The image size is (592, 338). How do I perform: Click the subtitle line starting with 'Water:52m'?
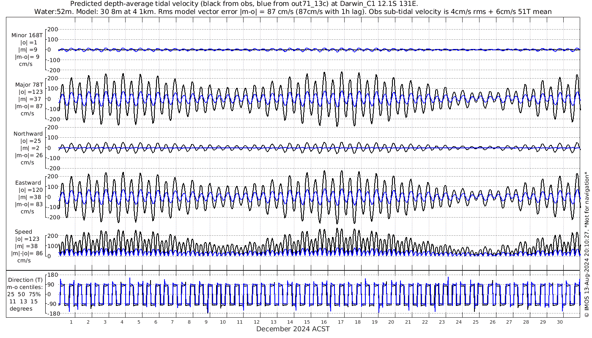[x=293, y=11]
